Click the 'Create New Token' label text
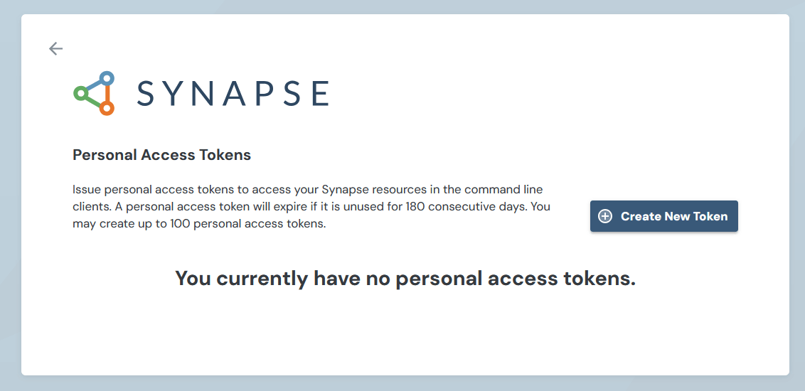Viewport: 805px width, 391px height. pos(674,216)
